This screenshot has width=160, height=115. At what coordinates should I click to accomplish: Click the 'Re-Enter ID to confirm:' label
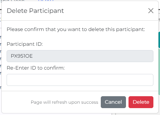pyautogui.click(x=36, y=68)
